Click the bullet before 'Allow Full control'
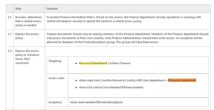This screenshot has height=110, width=214. (76, 88)
